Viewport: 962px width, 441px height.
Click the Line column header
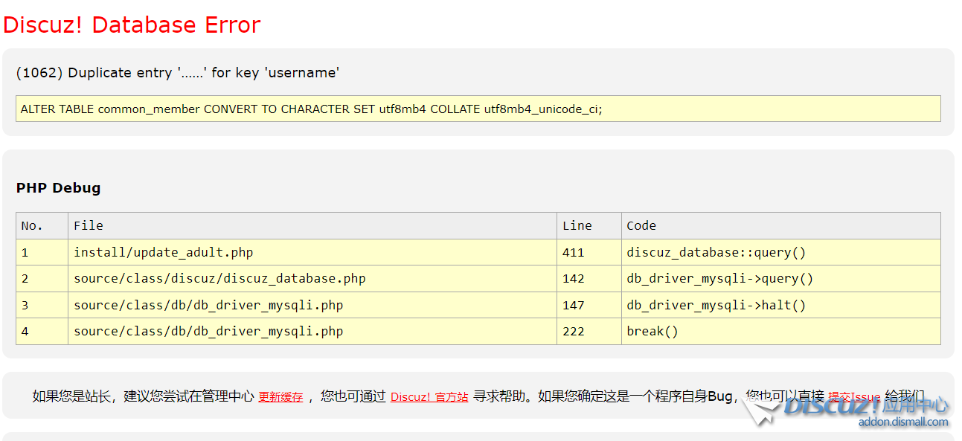[x=577, y=226]
